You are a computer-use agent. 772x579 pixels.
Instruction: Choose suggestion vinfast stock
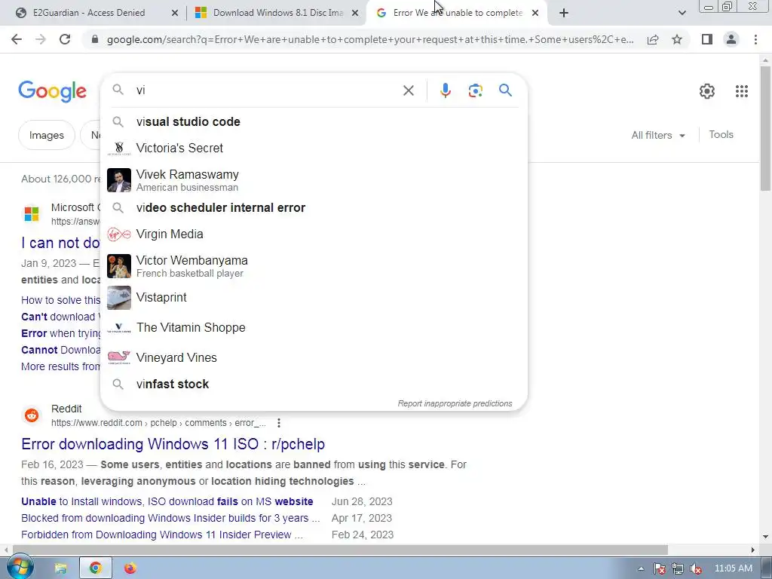314,384
